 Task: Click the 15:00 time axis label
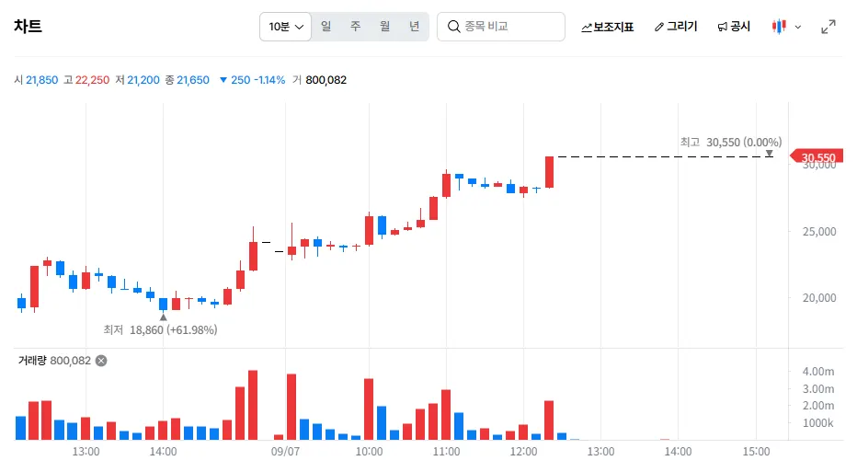point(756,452)
